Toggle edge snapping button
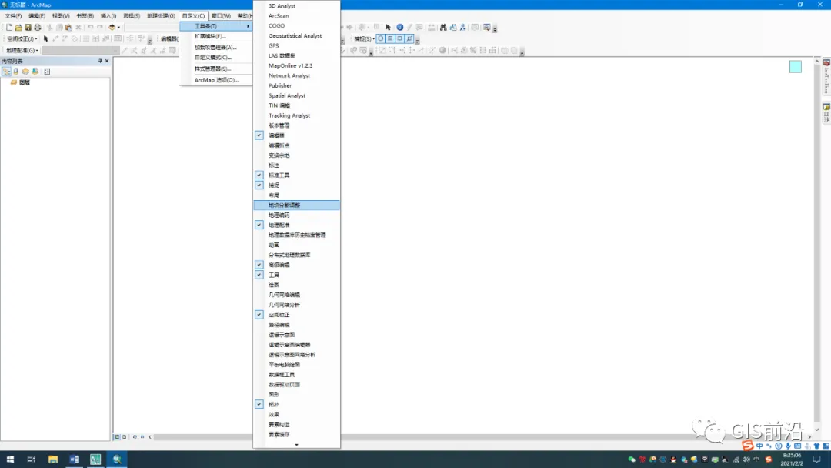The image size is (831, 468). pos(409,38)
